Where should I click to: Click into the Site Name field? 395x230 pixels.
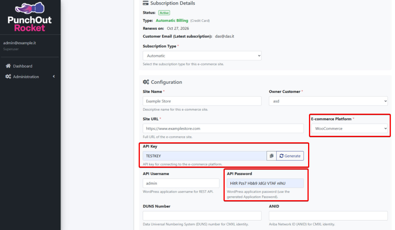click(202, 101)
